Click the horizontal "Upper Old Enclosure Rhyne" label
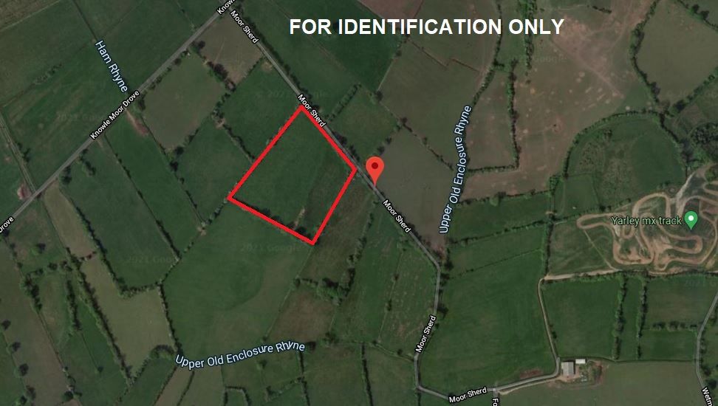The image size is (718, 406). coord(240,354)
